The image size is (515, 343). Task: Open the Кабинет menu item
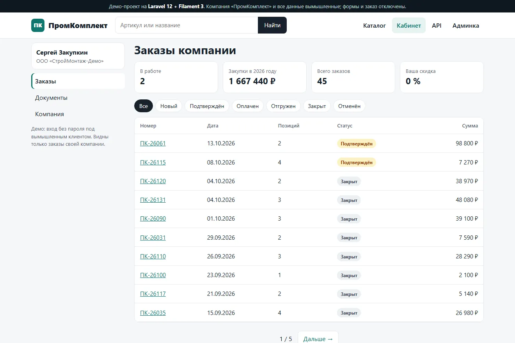409,26
